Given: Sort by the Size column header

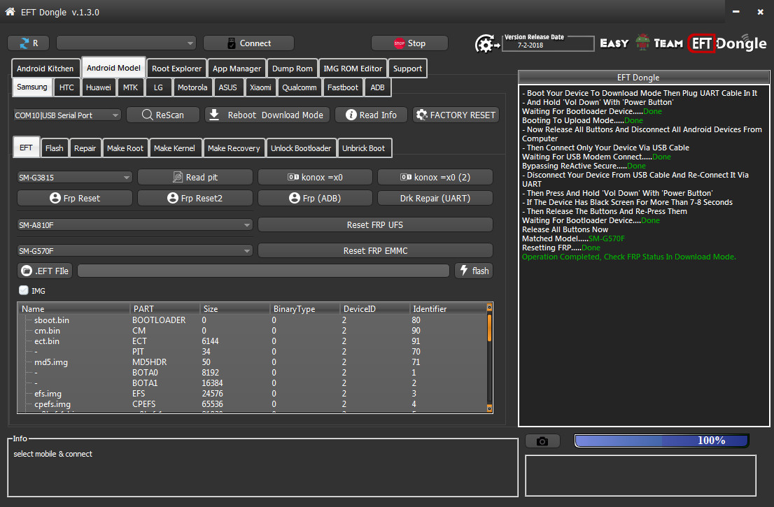Looking at the screenshot, I should pos(234,308).
